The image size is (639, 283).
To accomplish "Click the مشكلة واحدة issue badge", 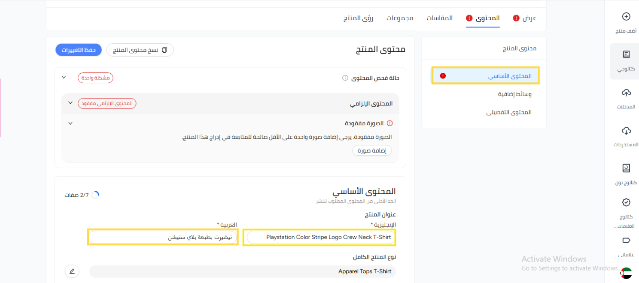I will (95, 78).
